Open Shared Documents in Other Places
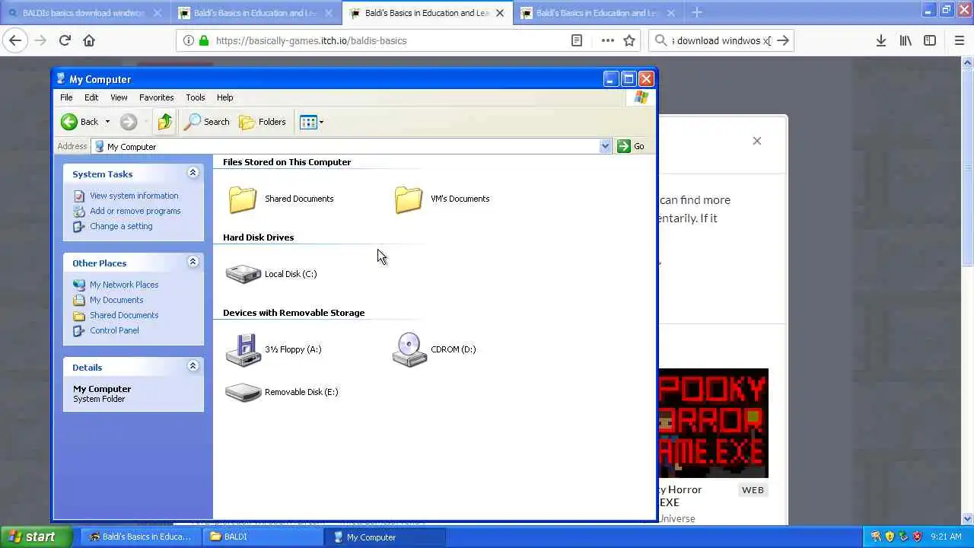 click(x=124, y=315)
